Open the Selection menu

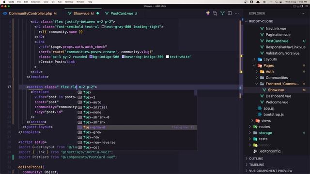click(x=35, y=2)
